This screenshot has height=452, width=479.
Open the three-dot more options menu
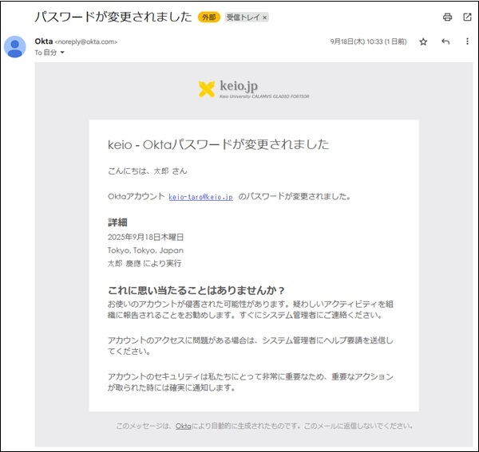pos(467,41)
